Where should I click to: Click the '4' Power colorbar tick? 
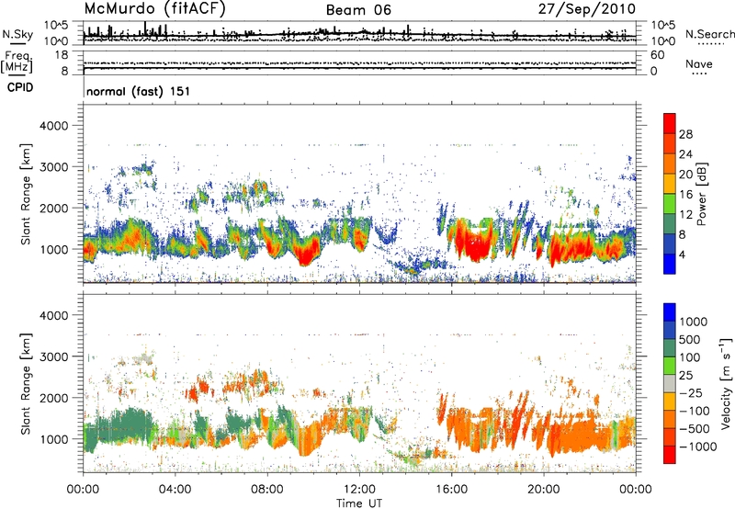682,254
